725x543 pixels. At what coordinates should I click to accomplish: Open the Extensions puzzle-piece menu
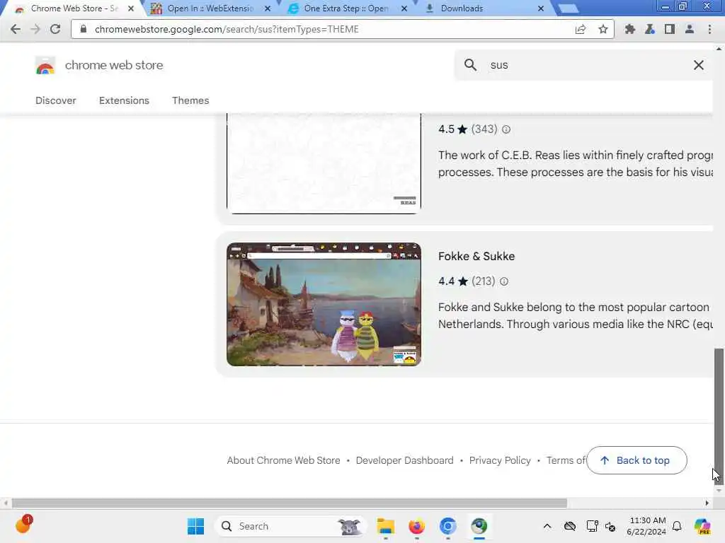(629, 29)
